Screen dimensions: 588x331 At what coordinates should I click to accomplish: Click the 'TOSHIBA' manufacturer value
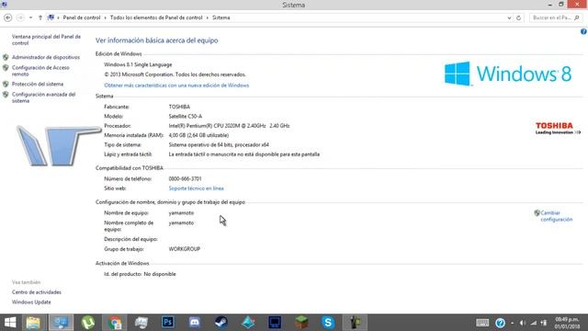[179, 107]
